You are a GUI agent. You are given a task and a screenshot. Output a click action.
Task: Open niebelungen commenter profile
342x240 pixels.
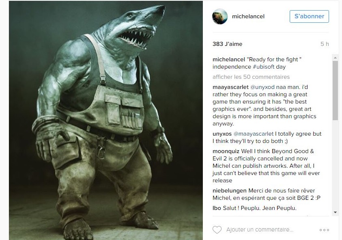click(230, 190)
